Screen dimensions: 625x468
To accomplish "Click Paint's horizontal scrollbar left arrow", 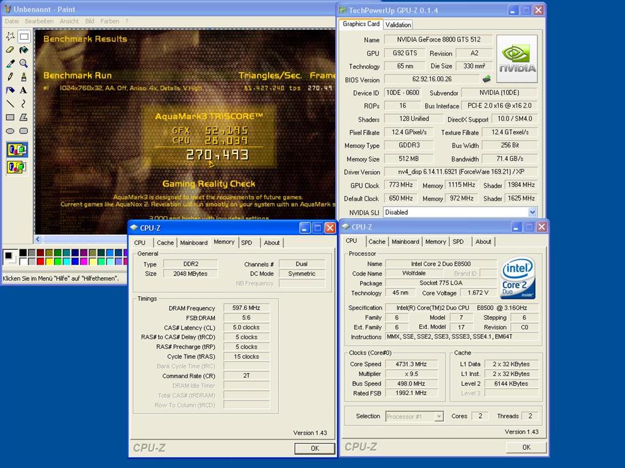I will [x=37, y=239].
